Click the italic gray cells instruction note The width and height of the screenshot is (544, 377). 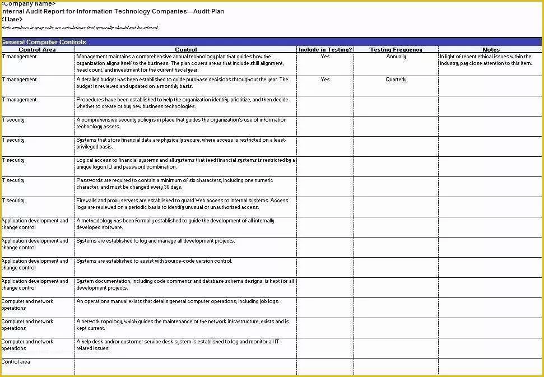tap(80, 27)
